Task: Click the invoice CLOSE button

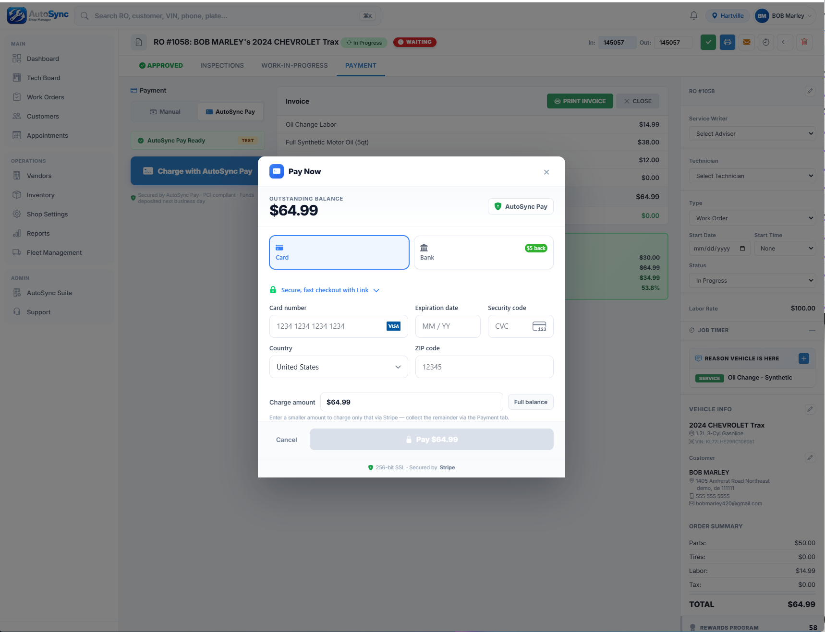Action: (x=637, y=101)
